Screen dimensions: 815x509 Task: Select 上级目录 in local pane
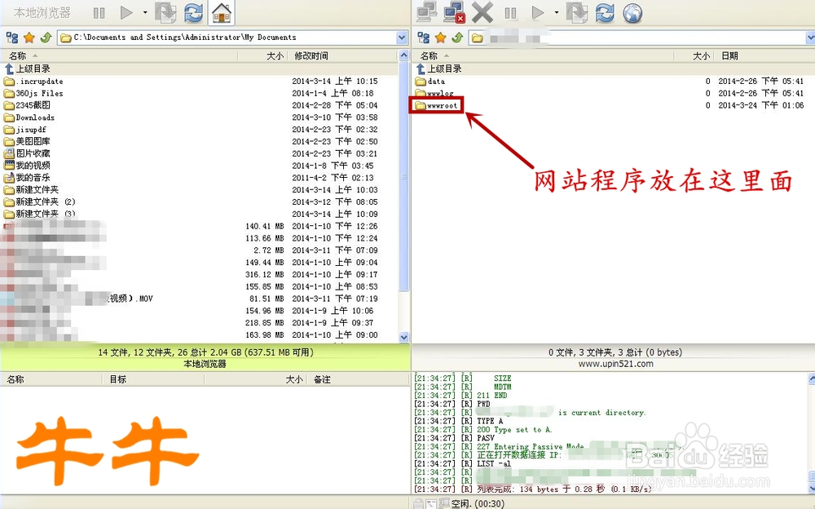point(28,69)
